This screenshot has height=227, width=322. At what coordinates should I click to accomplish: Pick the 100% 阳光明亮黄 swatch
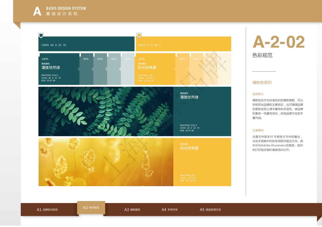click(155, 69)
